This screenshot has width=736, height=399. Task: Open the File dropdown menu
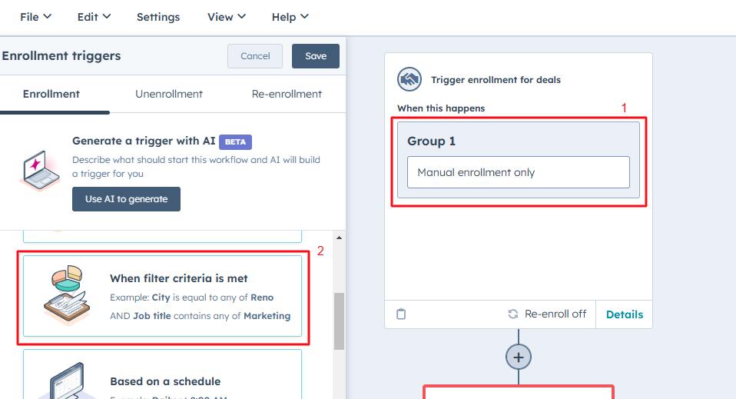(35, 16)
